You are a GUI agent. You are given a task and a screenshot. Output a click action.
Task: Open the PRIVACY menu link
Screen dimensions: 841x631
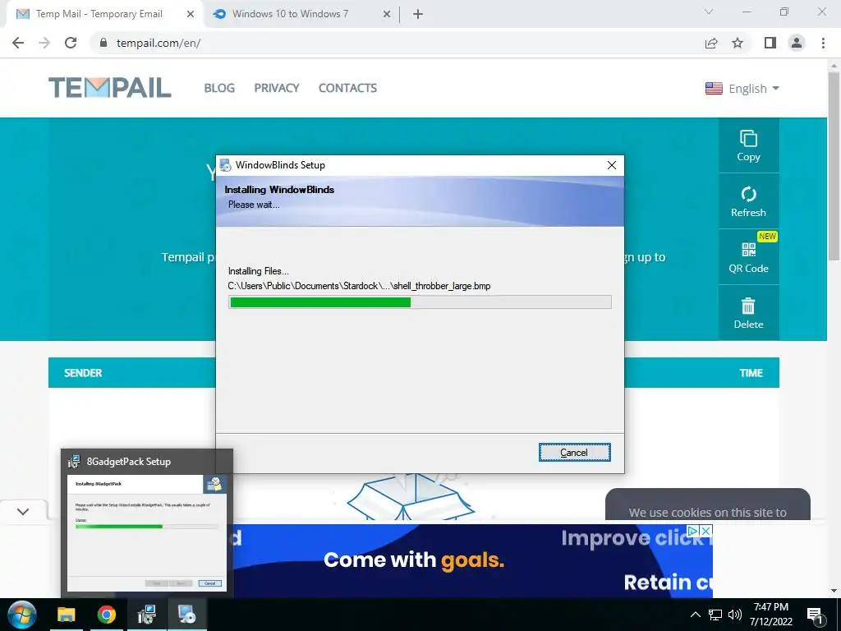(x=277, y=88)
